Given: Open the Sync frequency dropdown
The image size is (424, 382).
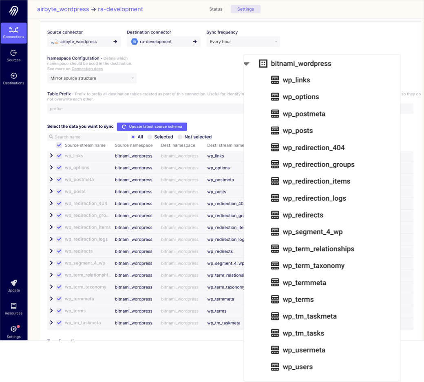Looking at the screenshot, I should pos(243,42).
